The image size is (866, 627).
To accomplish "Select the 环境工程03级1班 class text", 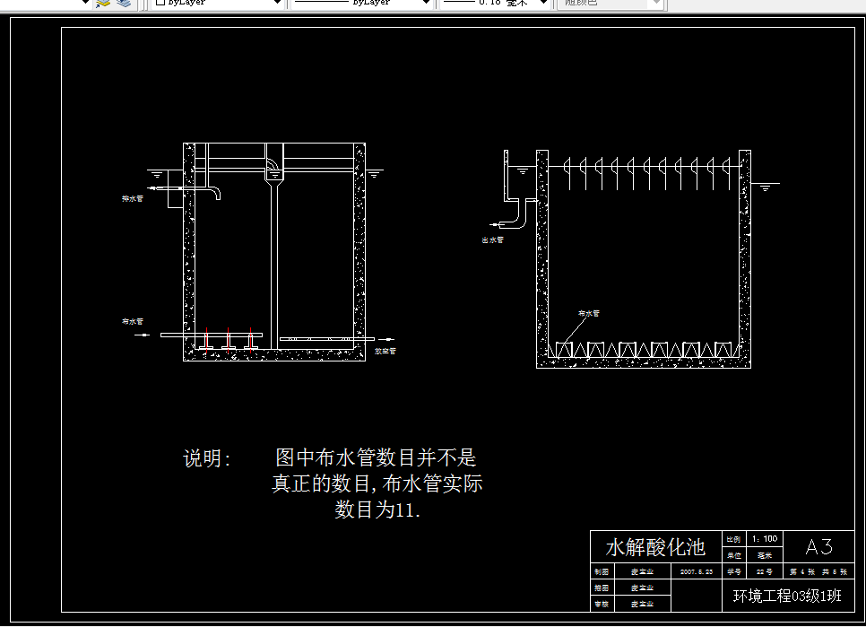I will 788,597.
